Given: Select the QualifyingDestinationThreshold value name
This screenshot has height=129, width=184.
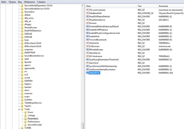Looking at the screenshot, I should 104,60.
